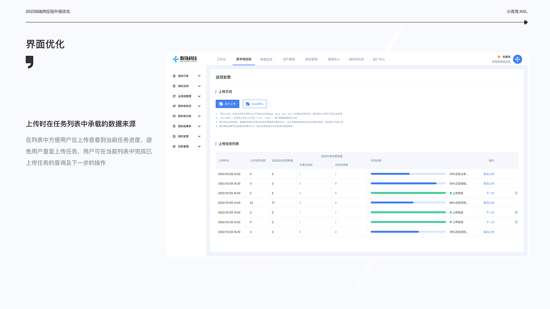Click the 进项发票 page title
The width and height of the screenshot is (550, 309).
click(223, 77)
